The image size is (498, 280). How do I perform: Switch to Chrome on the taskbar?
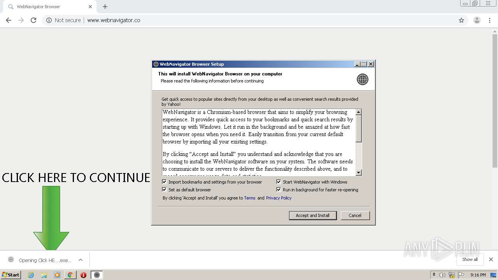[x=70, y=275]
